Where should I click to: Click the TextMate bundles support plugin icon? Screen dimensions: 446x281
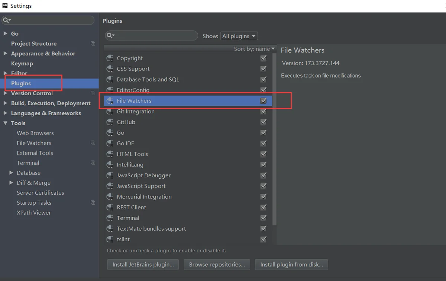coord(110,229)
